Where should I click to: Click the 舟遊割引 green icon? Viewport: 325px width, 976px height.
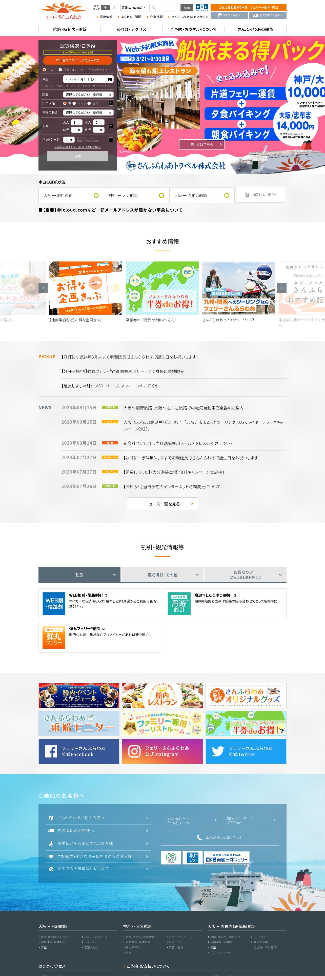point(179,604)
